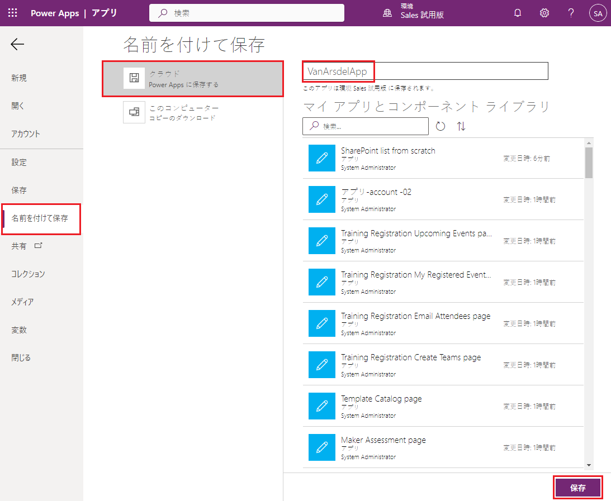Click the app list scrollbar thumb
611x501 pixels.
point(589,163)
